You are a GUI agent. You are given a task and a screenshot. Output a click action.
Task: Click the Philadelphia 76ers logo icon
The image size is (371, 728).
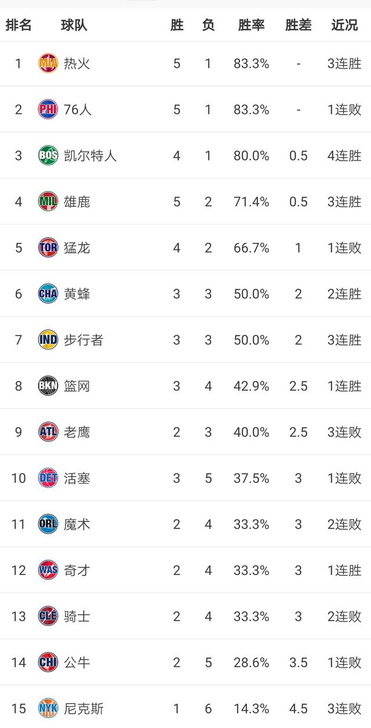pyautogui.click(x=48, y=109)
